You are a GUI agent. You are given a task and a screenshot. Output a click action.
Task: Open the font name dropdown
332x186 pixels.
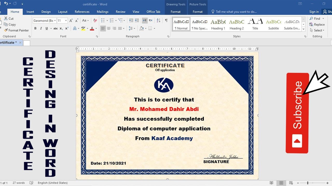coord(55,21)
